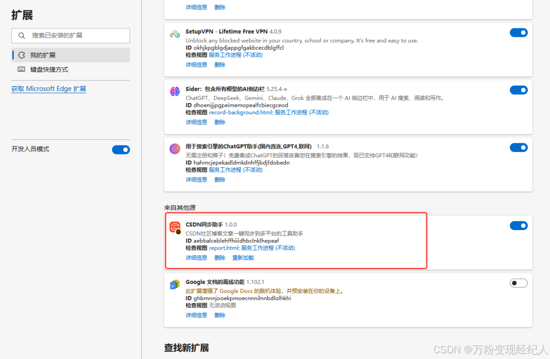550x359 pixels.
Task: Open CSDN同步助手 report.html inspect view
Action: 224,248
